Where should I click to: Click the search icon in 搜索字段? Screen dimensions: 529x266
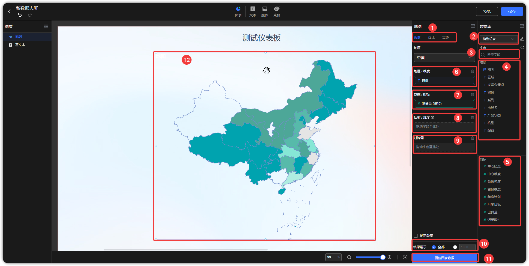coord(483,55)
